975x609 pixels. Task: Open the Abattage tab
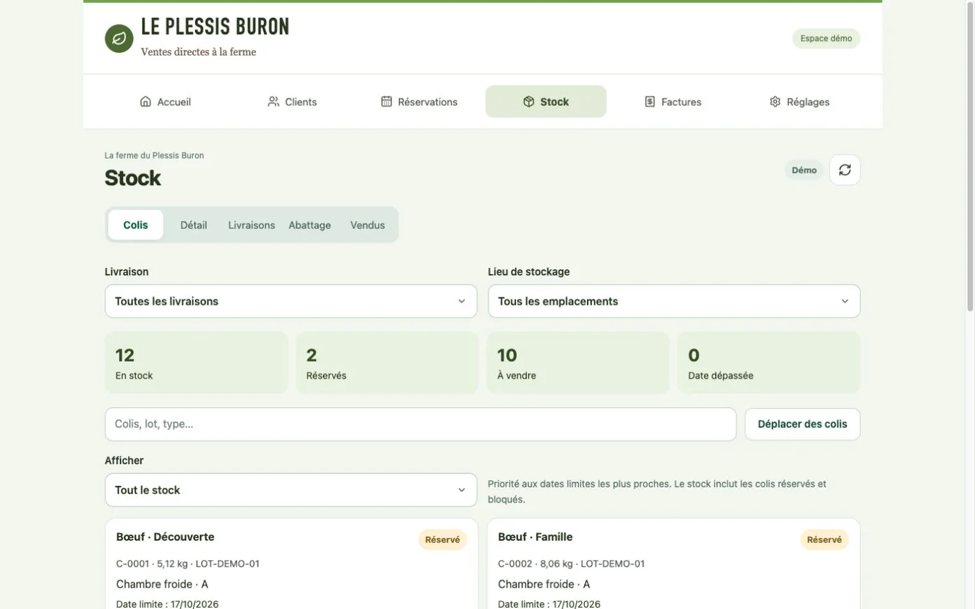310,225
